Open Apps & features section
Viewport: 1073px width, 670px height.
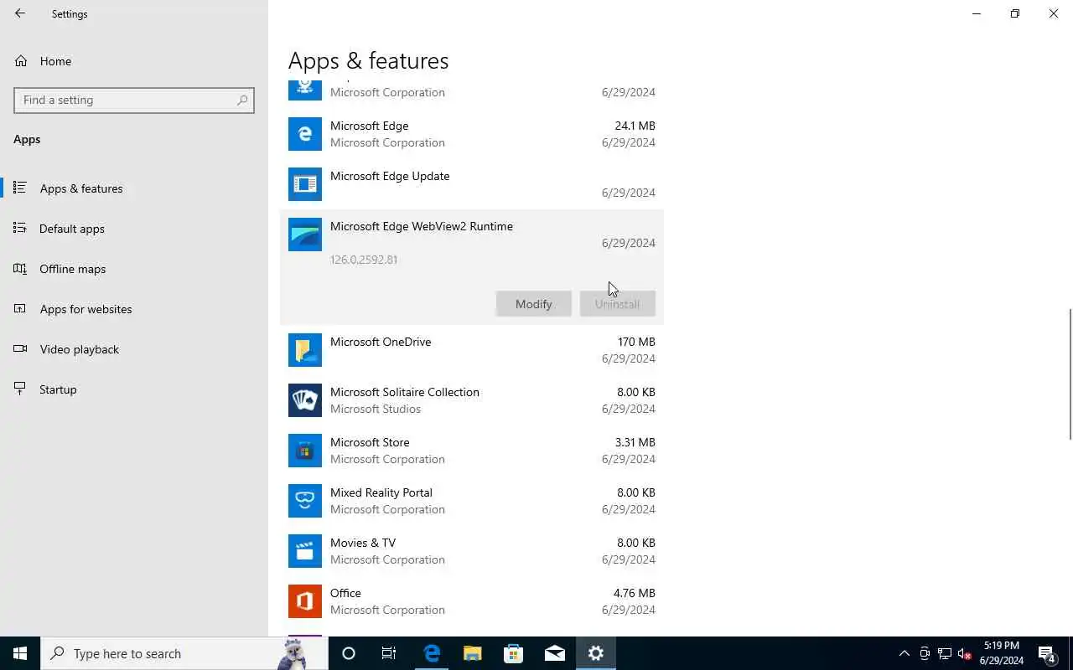(134, 188)
